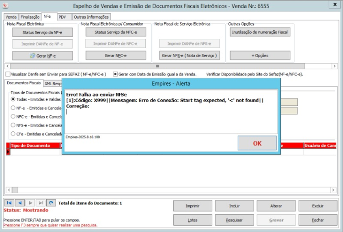Click the Alterar button

(x=276, y=206)
